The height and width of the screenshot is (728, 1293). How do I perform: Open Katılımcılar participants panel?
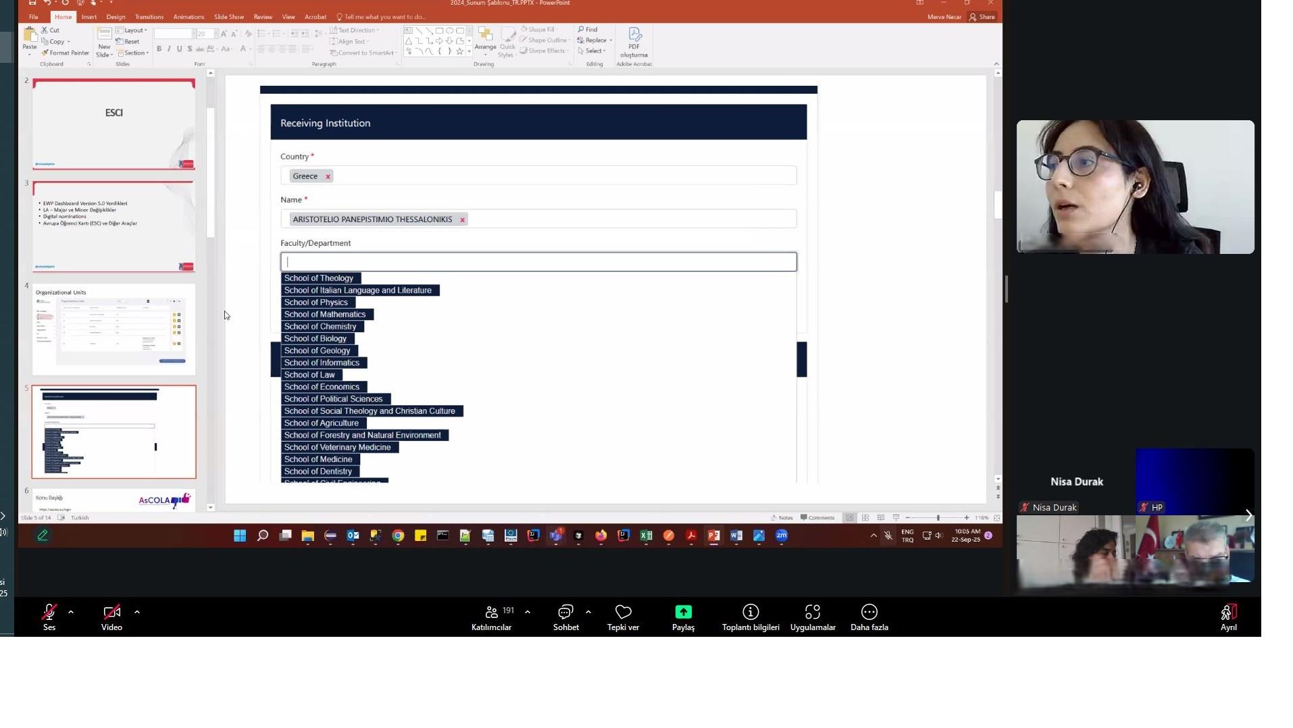click(491, 617)
